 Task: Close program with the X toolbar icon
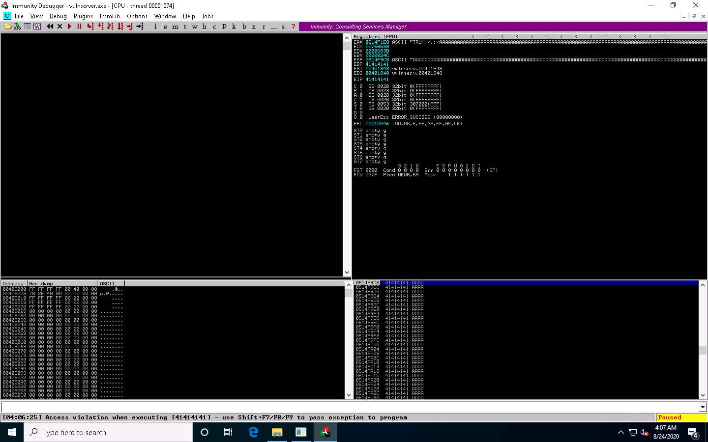(x=59, y=27)
